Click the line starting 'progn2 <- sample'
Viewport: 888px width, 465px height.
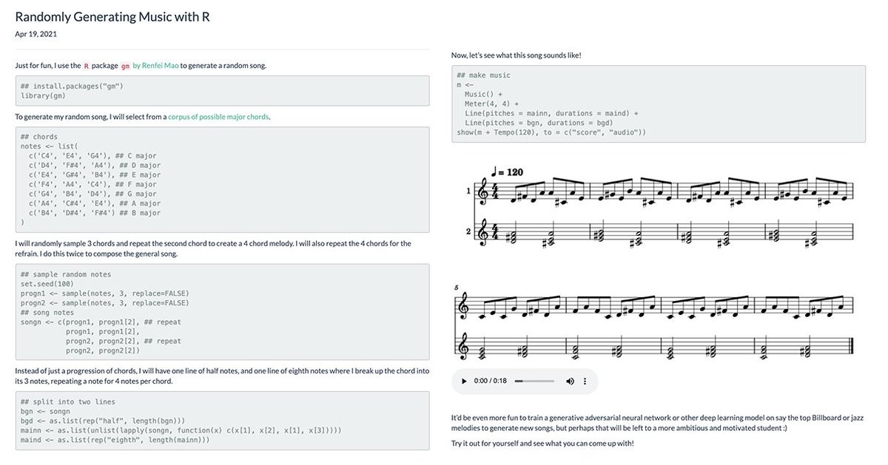click(x=104, y=302)
